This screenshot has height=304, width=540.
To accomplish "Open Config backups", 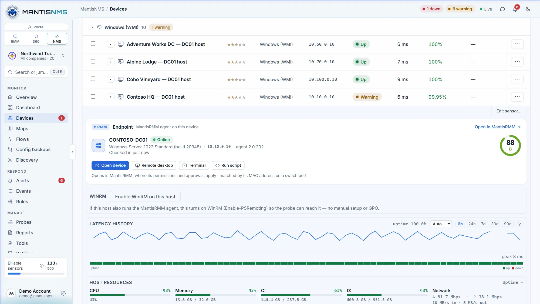I will coord(36,149).
